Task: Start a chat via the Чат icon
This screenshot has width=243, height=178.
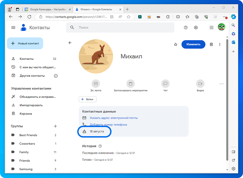Action: tap(165, 84)
